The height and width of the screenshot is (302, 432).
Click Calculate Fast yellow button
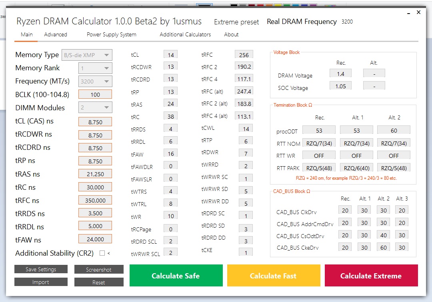point(274,276)
